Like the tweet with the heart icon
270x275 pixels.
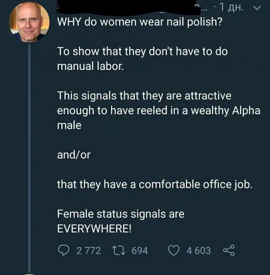click(174, 250)
